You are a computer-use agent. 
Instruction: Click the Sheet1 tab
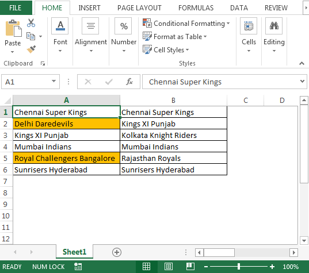click(x=74, y=252)
